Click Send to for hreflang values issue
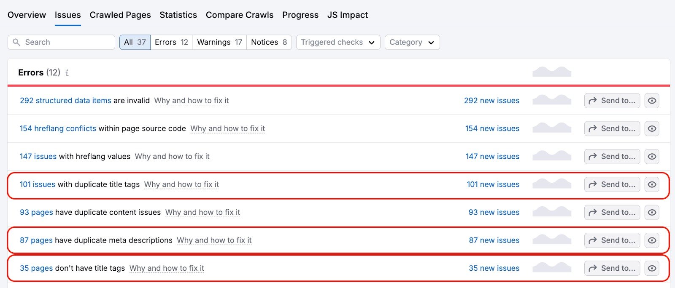Image resolution: width=675 pixels, height=288 pixels. pyautogui.click(x=612, y=157)
